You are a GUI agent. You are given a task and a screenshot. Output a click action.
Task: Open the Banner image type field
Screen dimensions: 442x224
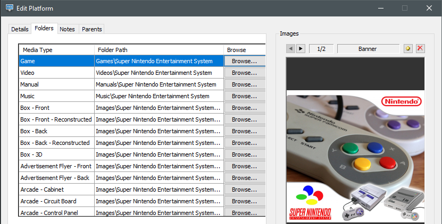point(368,49)
